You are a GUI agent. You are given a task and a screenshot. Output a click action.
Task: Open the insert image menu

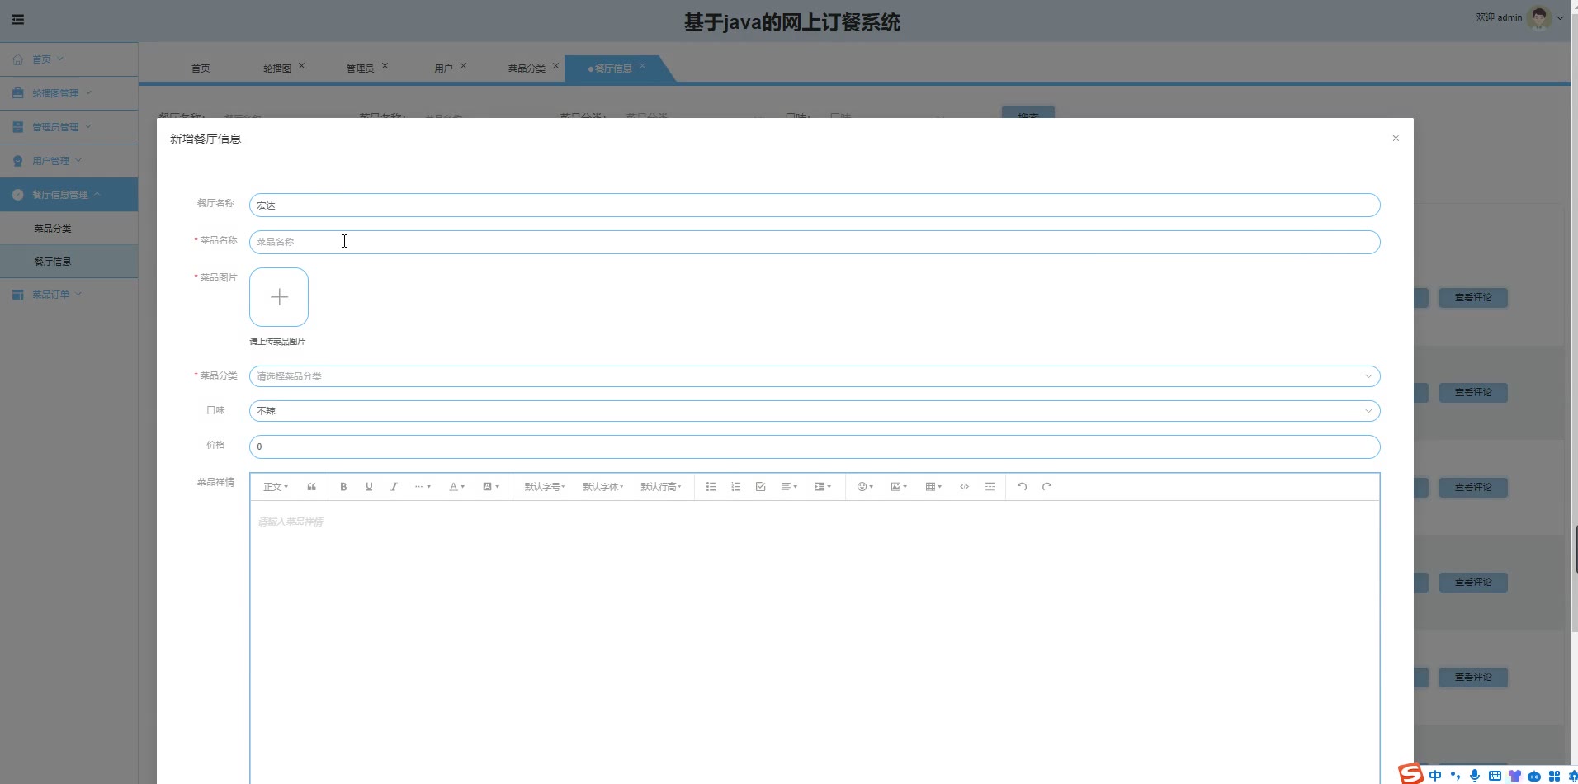[x=899, y=487]
